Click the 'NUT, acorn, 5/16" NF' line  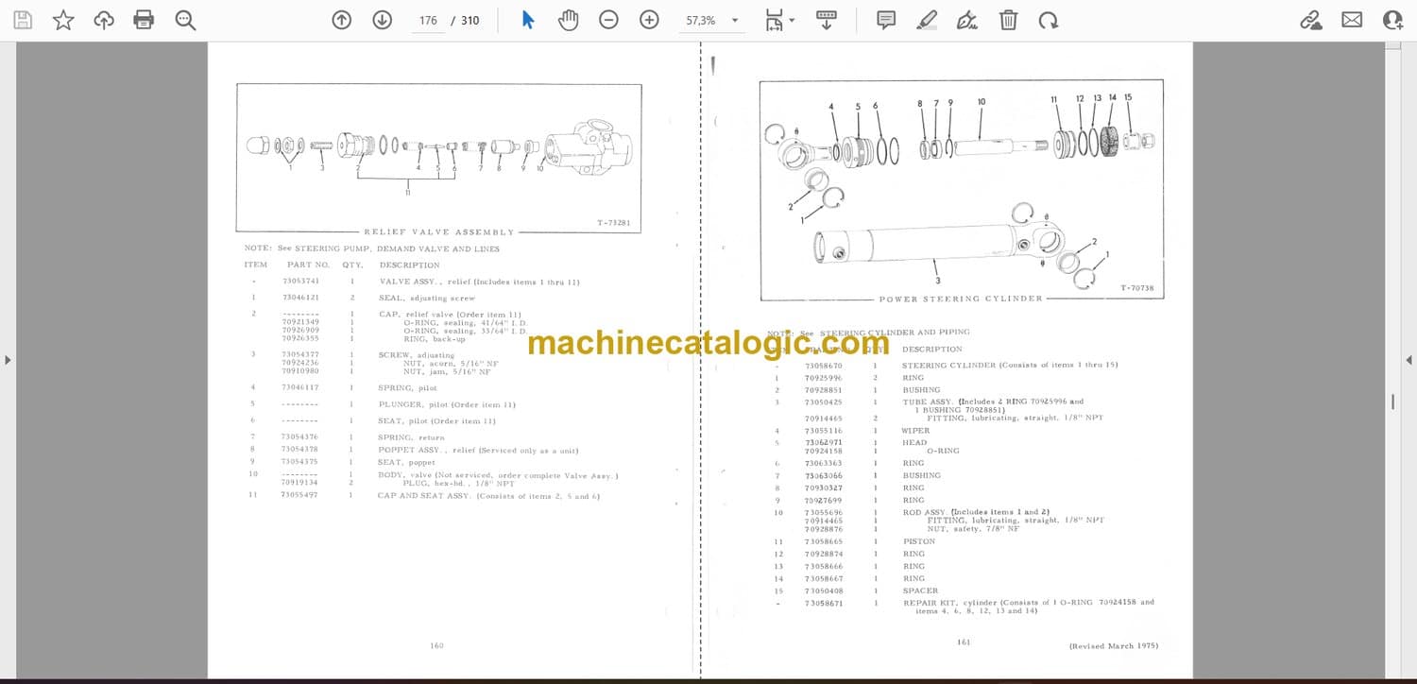[452, 363]
